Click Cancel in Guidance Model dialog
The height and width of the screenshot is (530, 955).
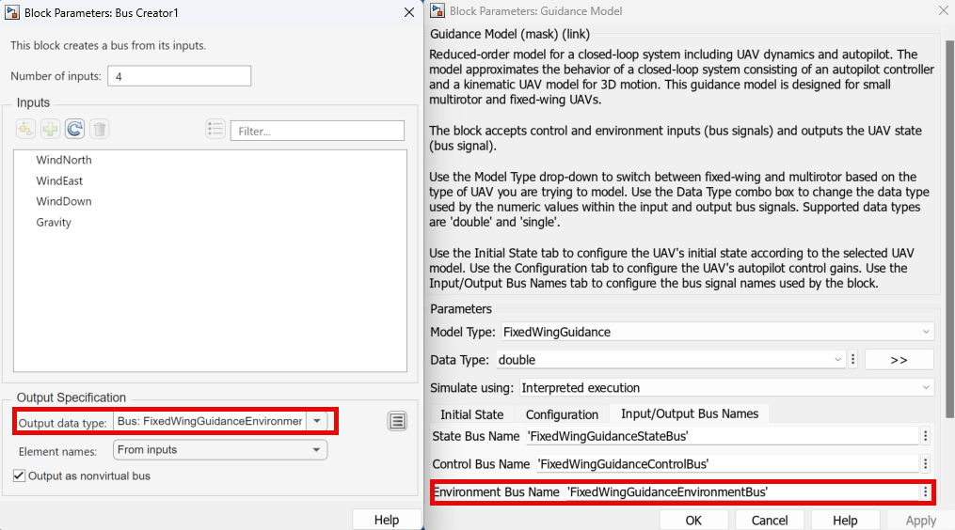coord(770,521)
